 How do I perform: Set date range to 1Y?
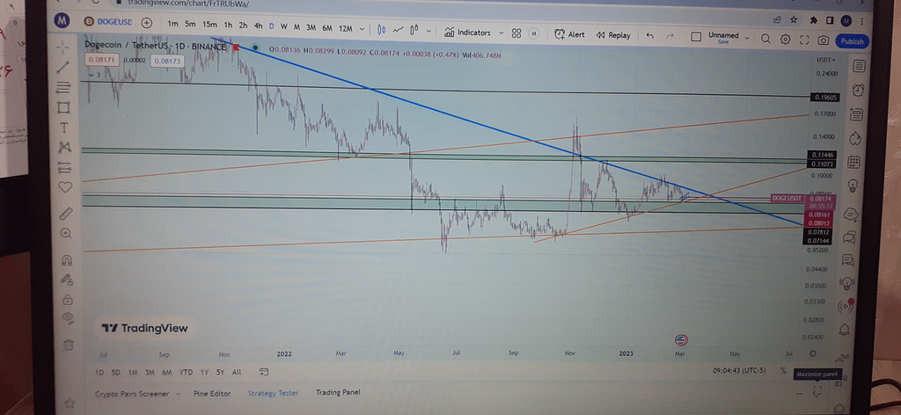click(x=204, y=373)
